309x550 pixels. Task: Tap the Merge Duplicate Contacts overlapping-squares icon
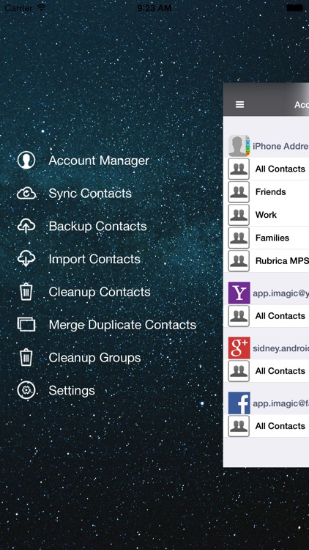tap(26, 324)
